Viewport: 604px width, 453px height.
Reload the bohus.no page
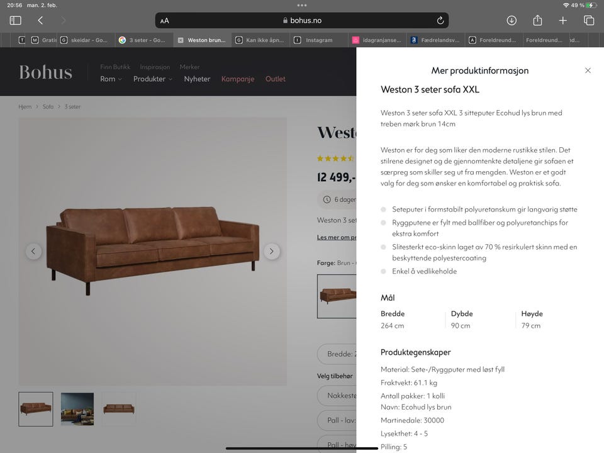point(440,20)
